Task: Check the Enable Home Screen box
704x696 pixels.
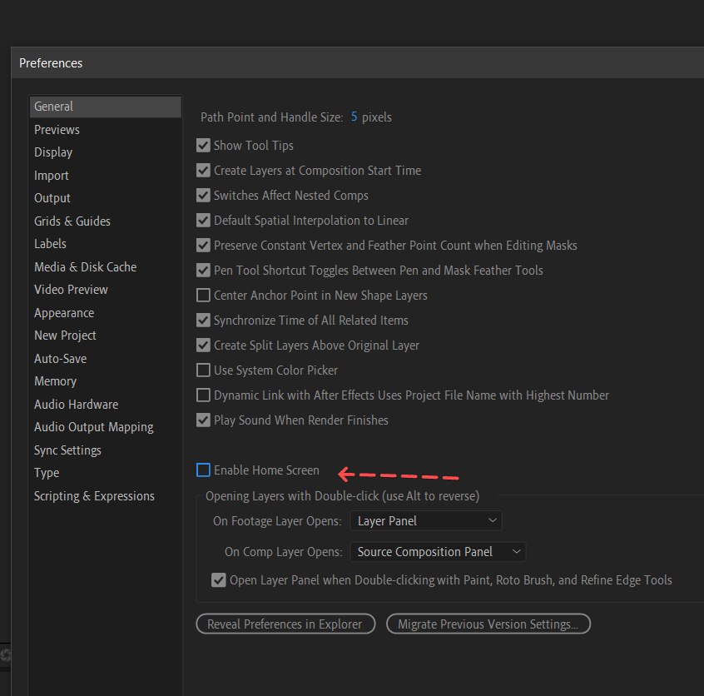Action: [x=203, y=470]
